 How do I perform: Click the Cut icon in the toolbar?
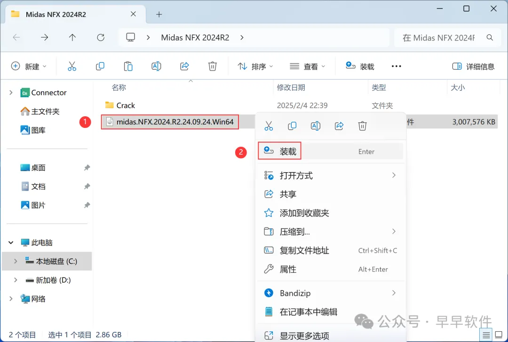[x=72, y=66]
